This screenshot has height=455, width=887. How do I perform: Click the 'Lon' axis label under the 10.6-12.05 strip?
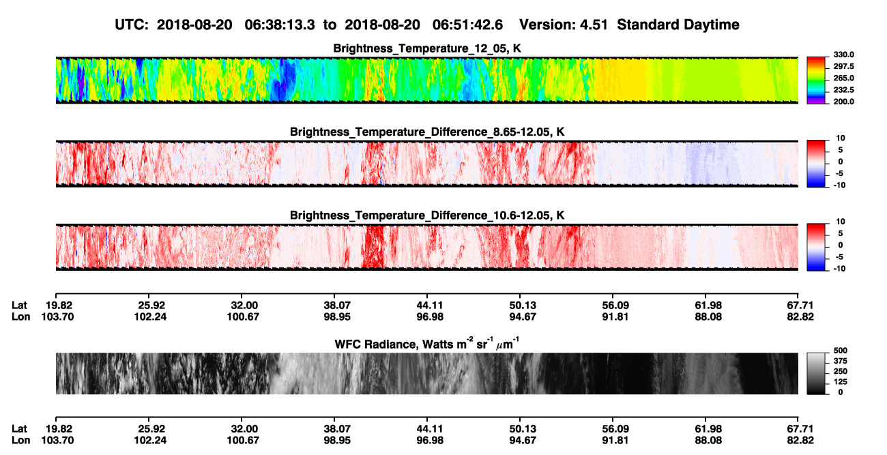pyautogui.click(x=20, y=317)
